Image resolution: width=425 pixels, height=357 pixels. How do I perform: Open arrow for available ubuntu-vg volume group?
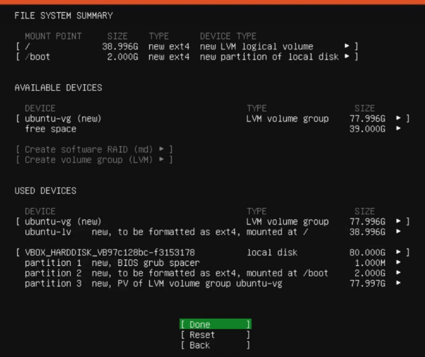pos(398,118)
